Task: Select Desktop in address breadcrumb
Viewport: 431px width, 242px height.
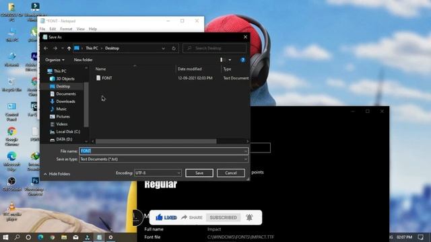Action: click(112, 48)
